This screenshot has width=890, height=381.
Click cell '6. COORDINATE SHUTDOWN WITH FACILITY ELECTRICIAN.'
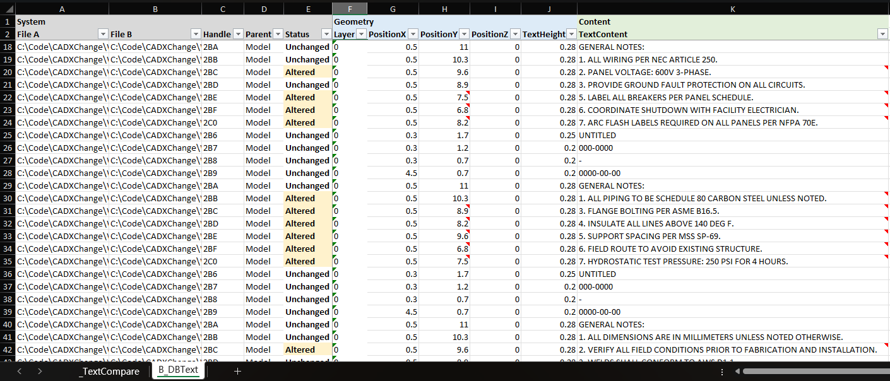(x=733, y=110)
